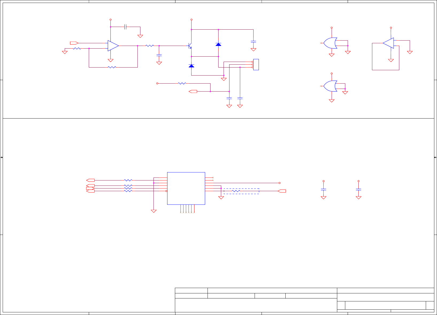The image size is (437, 315).
Task: Select the NPN transistor symbol
Action: pos(190,46)
